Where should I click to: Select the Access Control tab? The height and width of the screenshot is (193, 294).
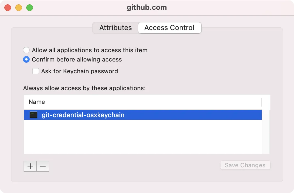[x=169, y=28]
